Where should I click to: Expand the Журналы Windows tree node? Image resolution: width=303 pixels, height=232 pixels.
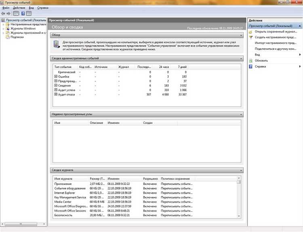(x=3, y=29)
